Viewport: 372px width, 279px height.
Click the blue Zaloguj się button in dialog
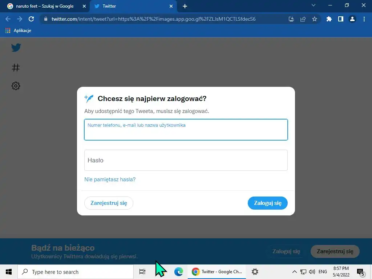pos(268,203)
